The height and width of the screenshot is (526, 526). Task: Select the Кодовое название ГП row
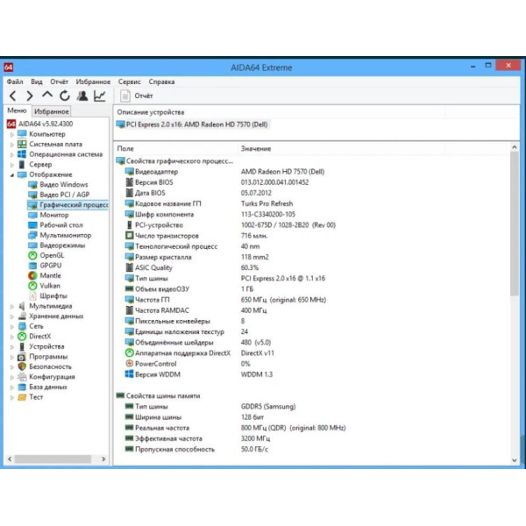[x=209, y=203]
